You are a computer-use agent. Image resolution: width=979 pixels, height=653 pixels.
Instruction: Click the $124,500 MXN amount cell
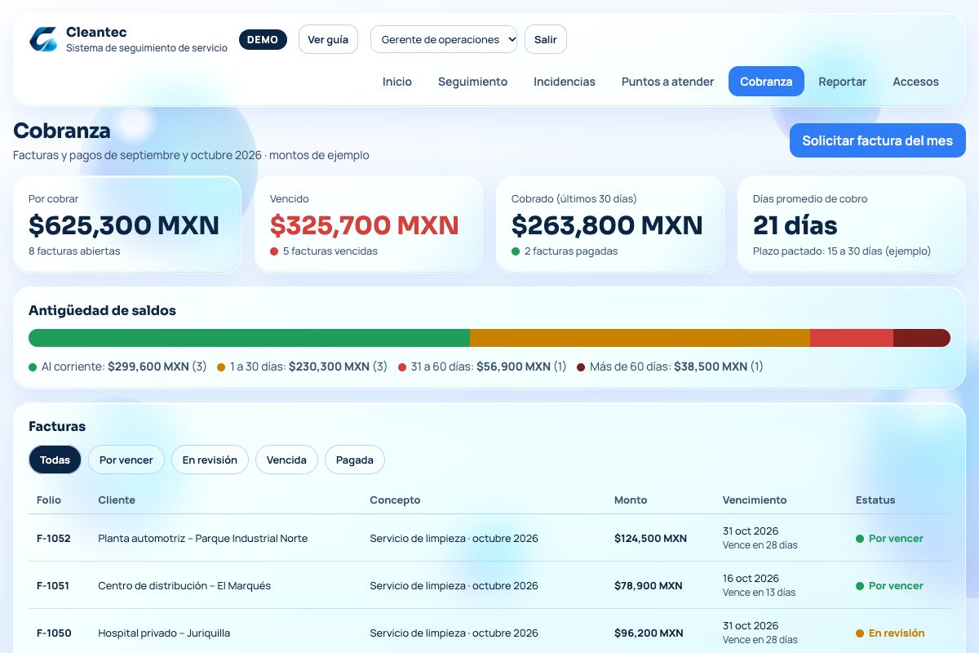[650, 539]
